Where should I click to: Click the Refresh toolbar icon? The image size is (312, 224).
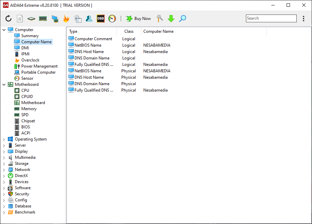[8, 19]
